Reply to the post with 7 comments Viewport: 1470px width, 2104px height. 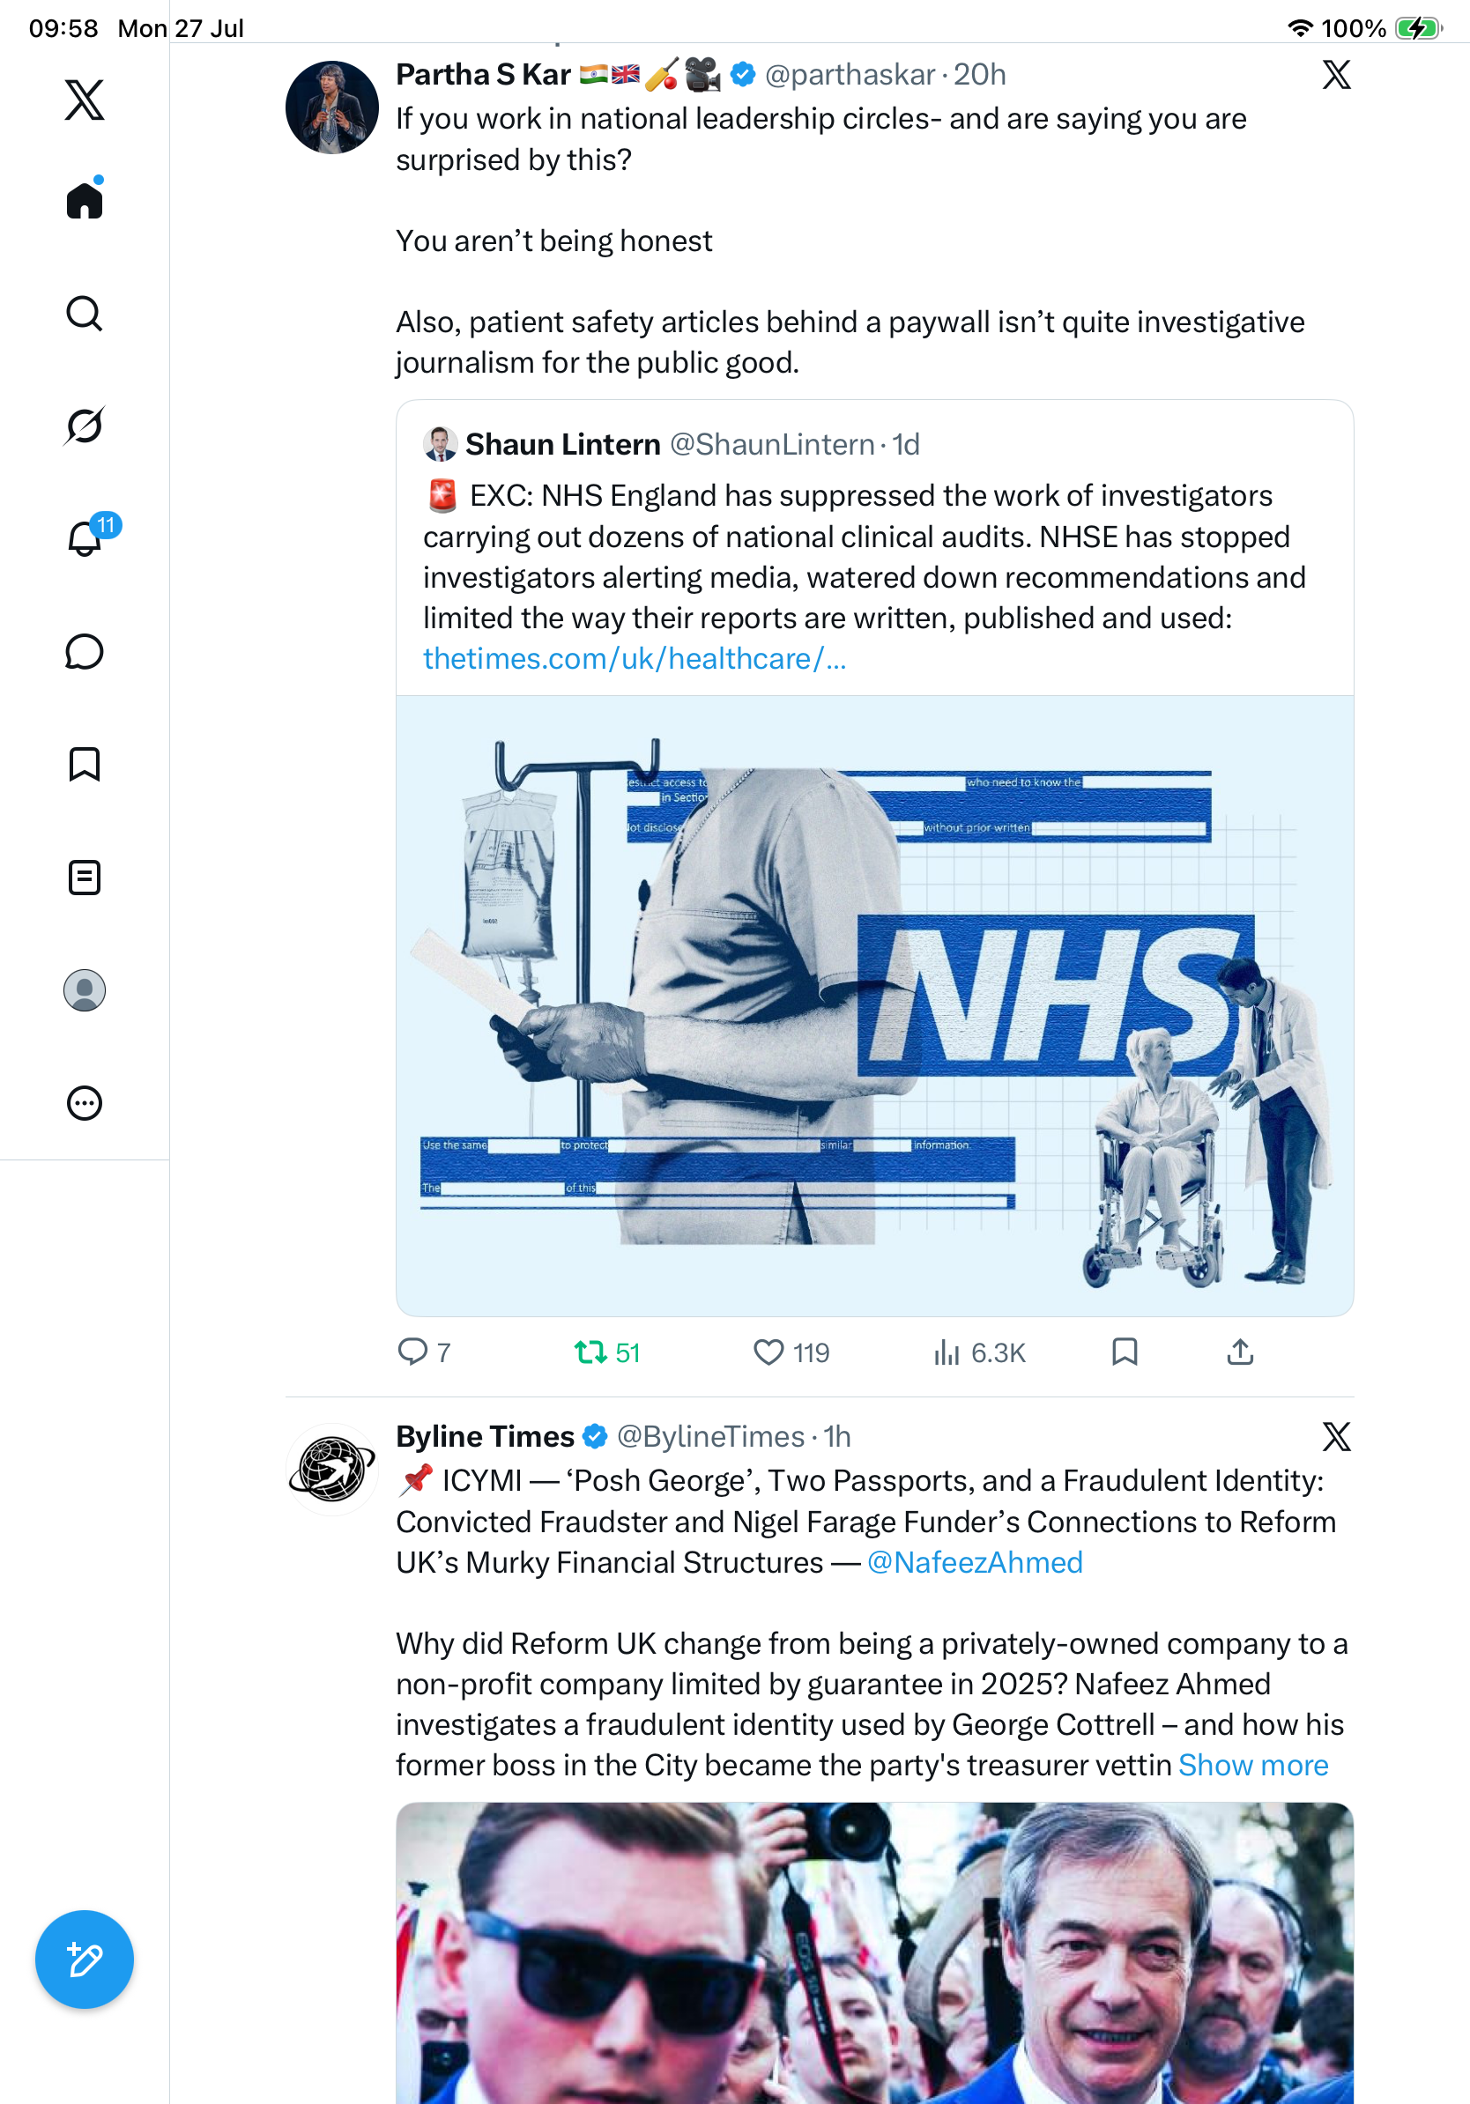pos(423,1352)
